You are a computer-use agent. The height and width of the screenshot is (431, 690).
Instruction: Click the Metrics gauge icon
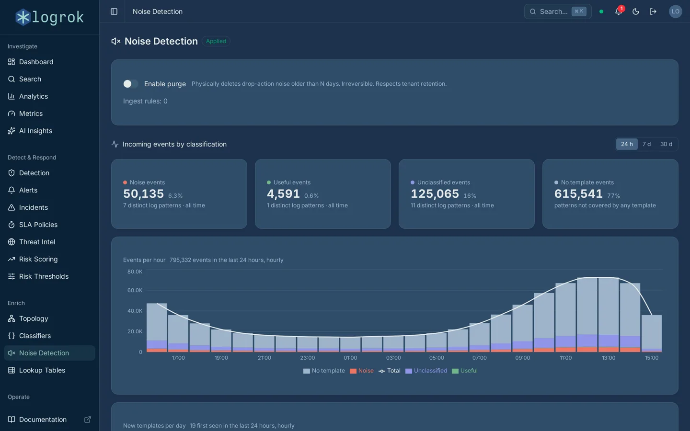[x=11, y=113]
